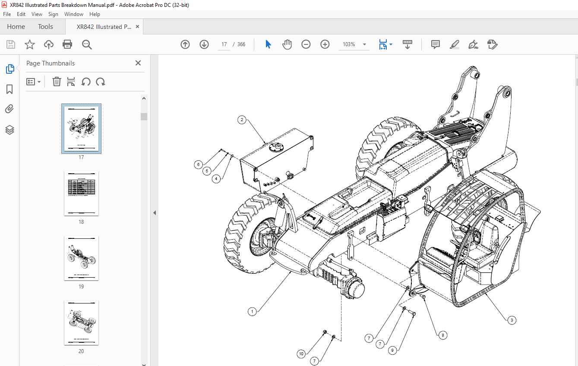Close the Page Thumbnails panel
The height and width of the screenshot is (366, 578).
138,63
